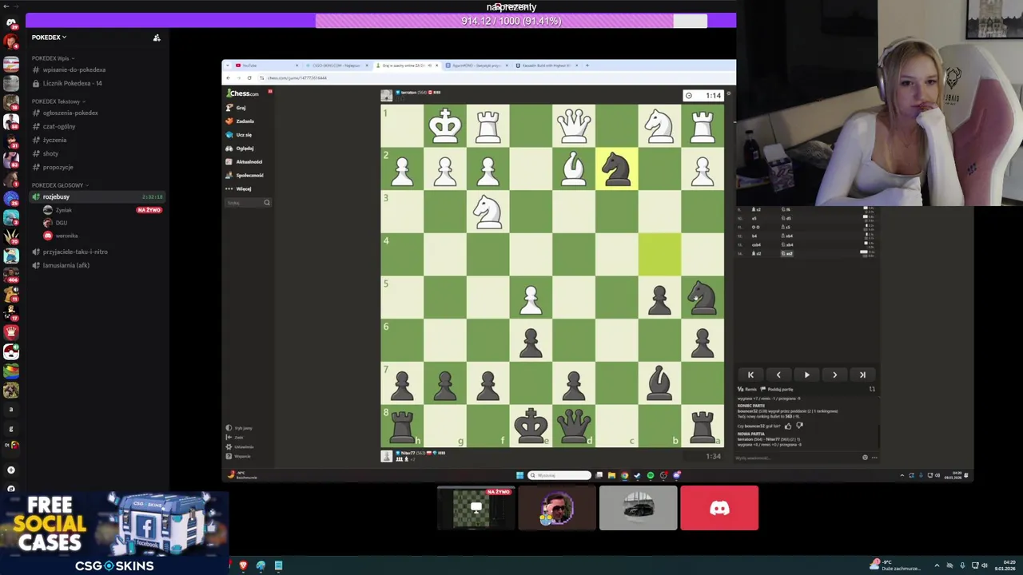Click the red Discord logo tile
This screenshot has width=1023, height=575.
coord(719,508)
